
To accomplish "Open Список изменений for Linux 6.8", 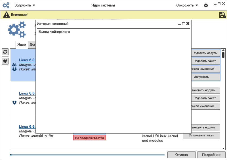I will click(205, 69).
